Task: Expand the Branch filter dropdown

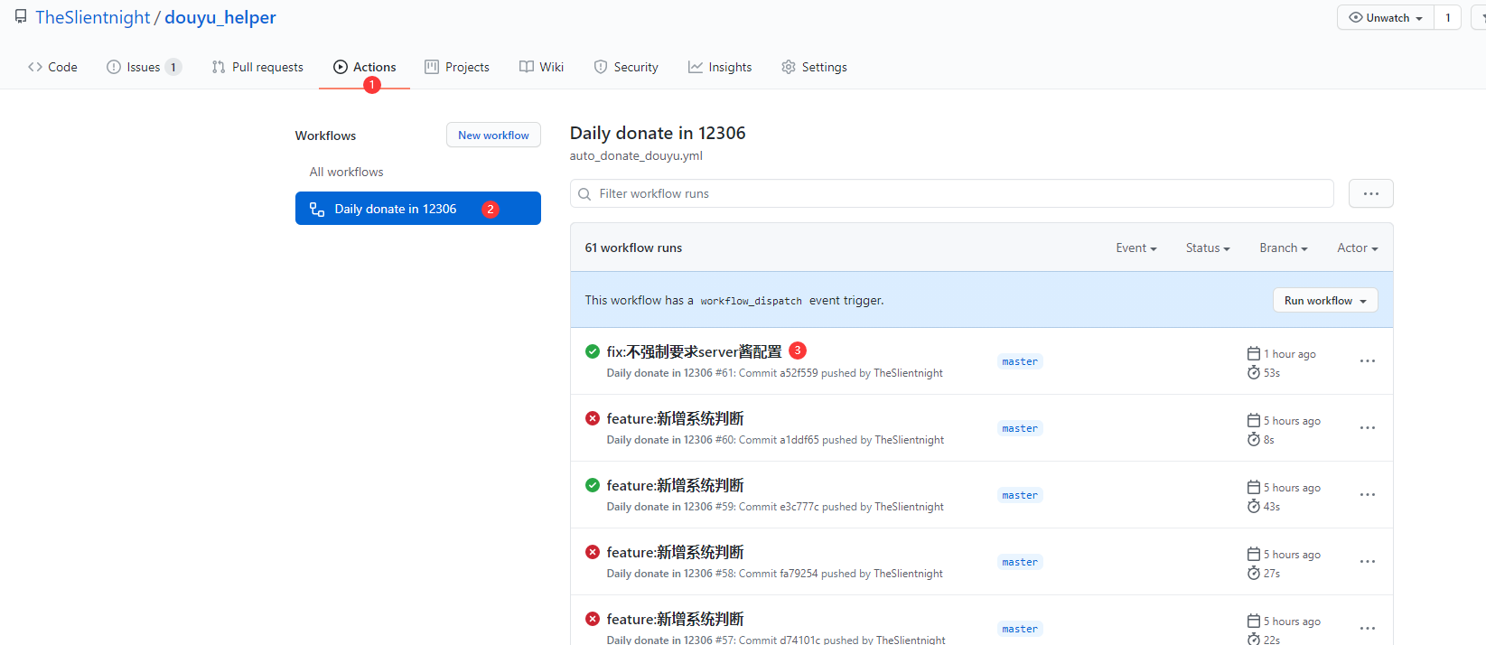Action: (1284, 248)
